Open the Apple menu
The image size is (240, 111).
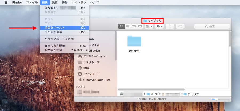point(6,2)
